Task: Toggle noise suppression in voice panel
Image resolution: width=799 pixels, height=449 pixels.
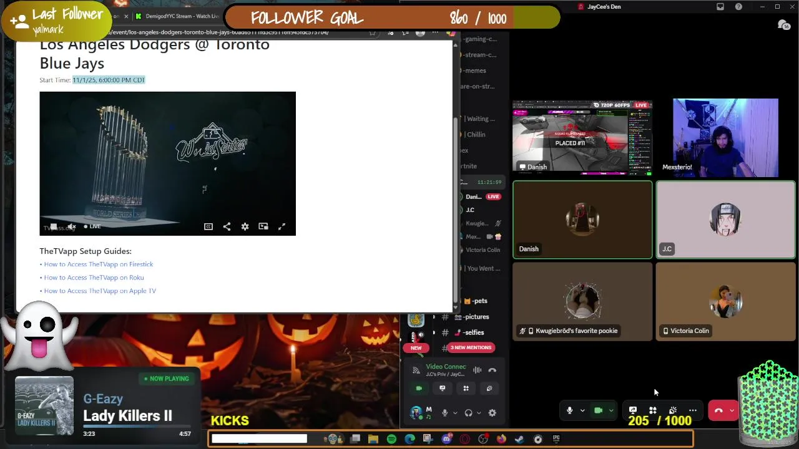Action: pos(477,370)
